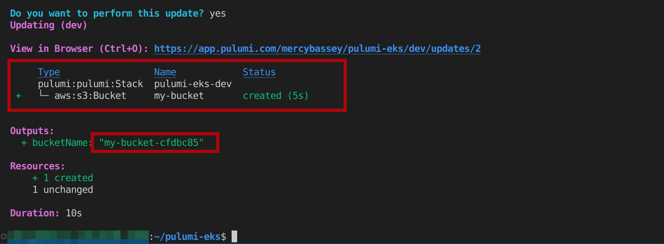The image size is (664, 244).
Task: Click the 'created (5s)' status text
Action: coord(275,96)
